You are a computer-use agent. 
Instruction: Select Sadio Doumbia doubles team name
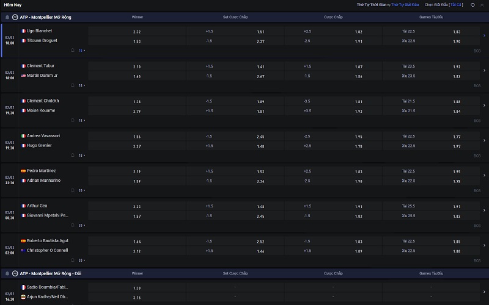click(x=47, y=287)
